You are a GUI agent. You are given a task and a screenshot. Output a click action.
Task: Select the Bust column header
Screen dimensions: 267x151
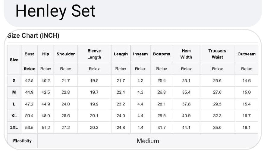[29, 54]
